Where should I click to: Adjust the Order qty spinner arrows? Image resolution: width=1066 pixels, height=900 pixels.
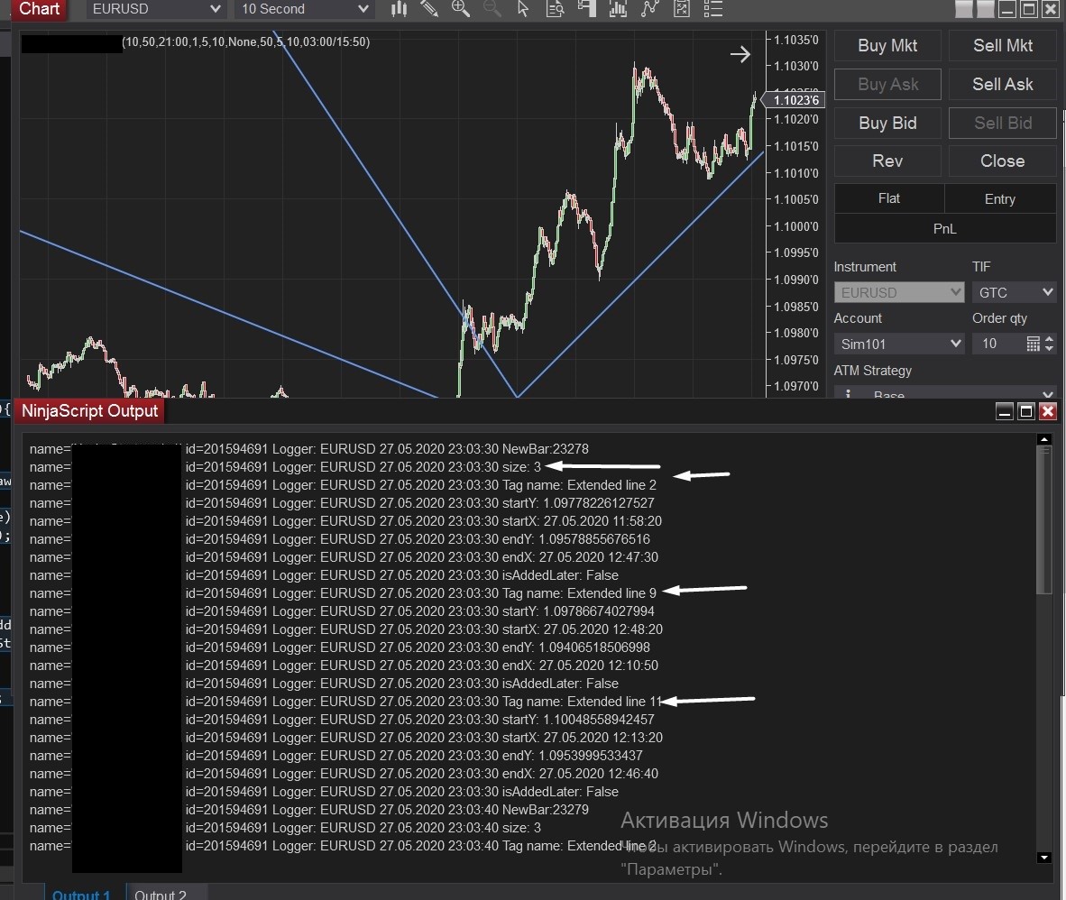(1049, 344)
